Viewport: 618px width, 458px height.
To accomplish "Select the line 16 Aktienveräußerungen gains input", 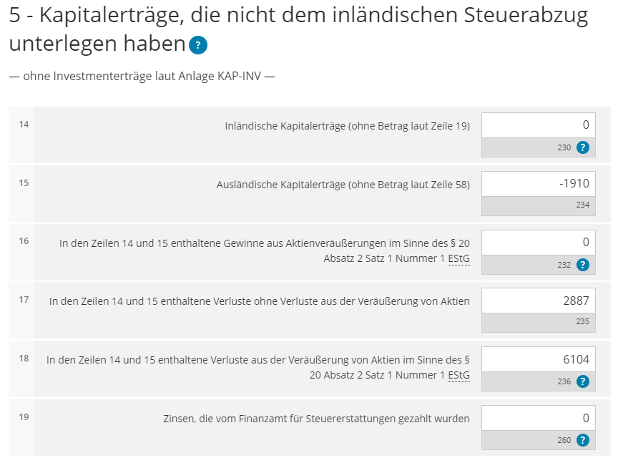I will click(538, 243).
